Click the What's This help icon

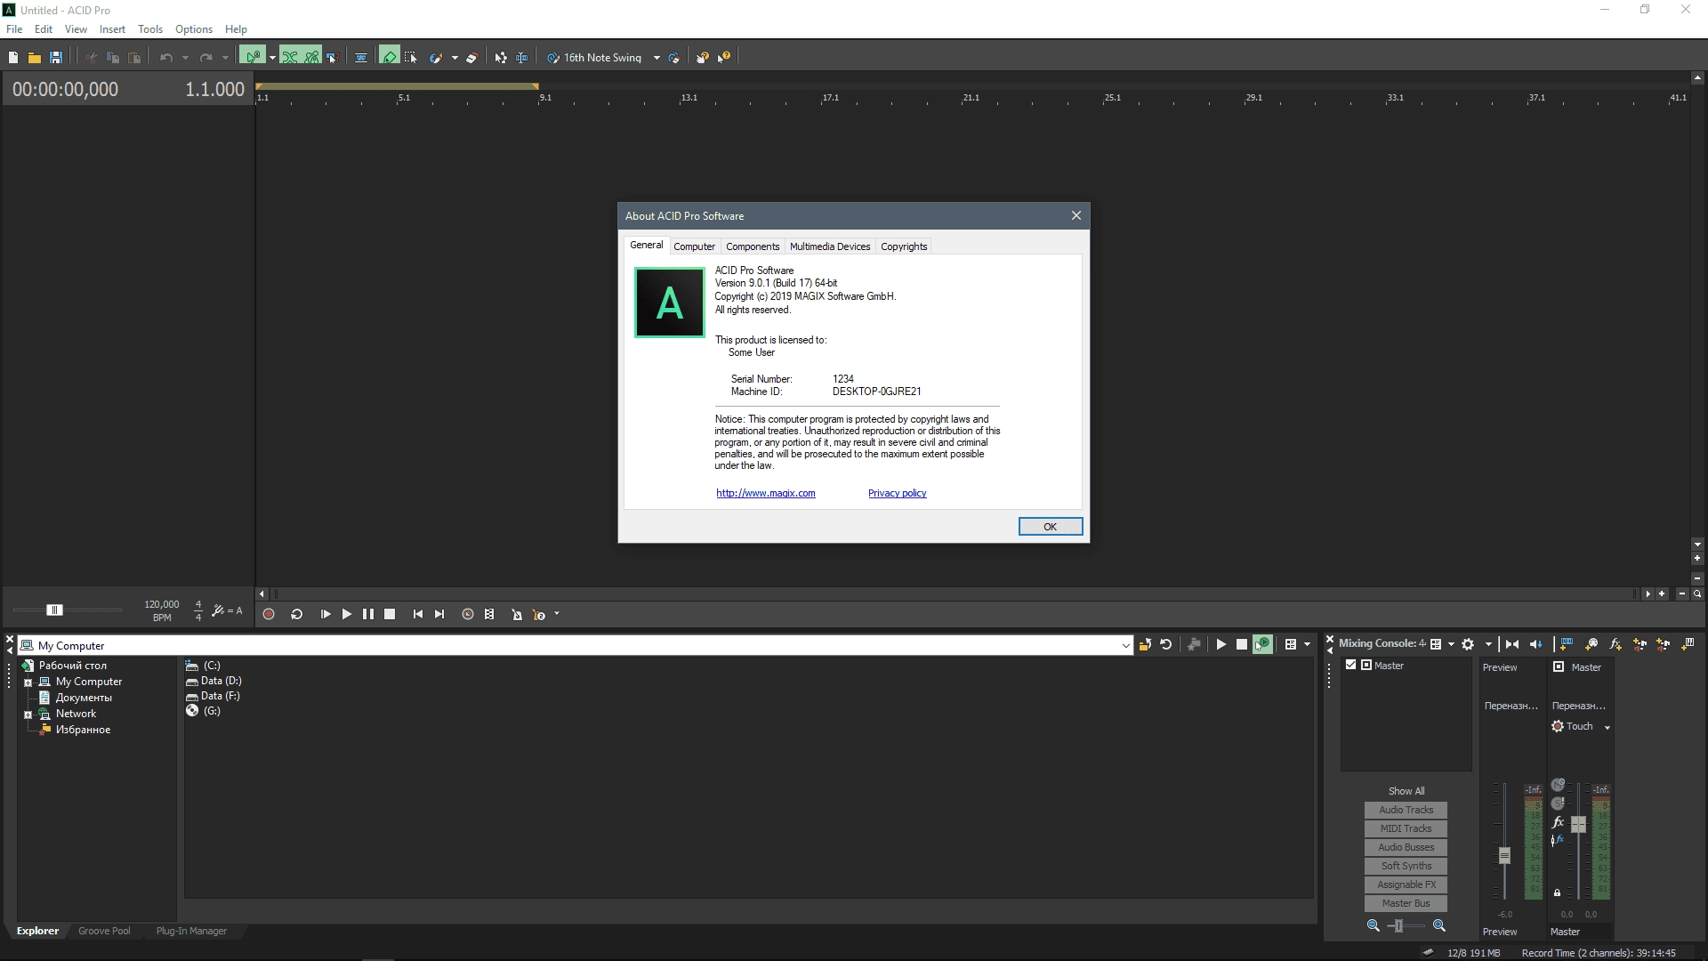coord(724,58)
